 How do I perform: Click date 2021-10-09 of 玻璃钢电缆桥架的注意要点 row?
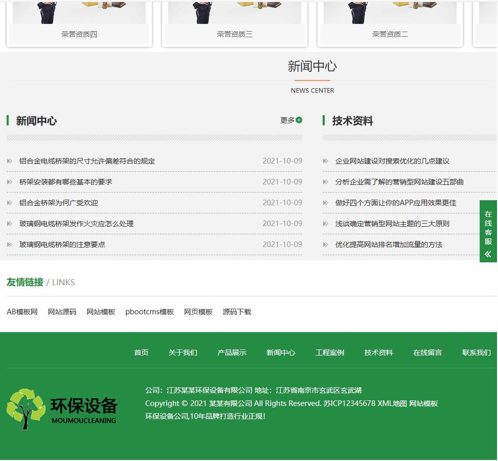[282, 245]
